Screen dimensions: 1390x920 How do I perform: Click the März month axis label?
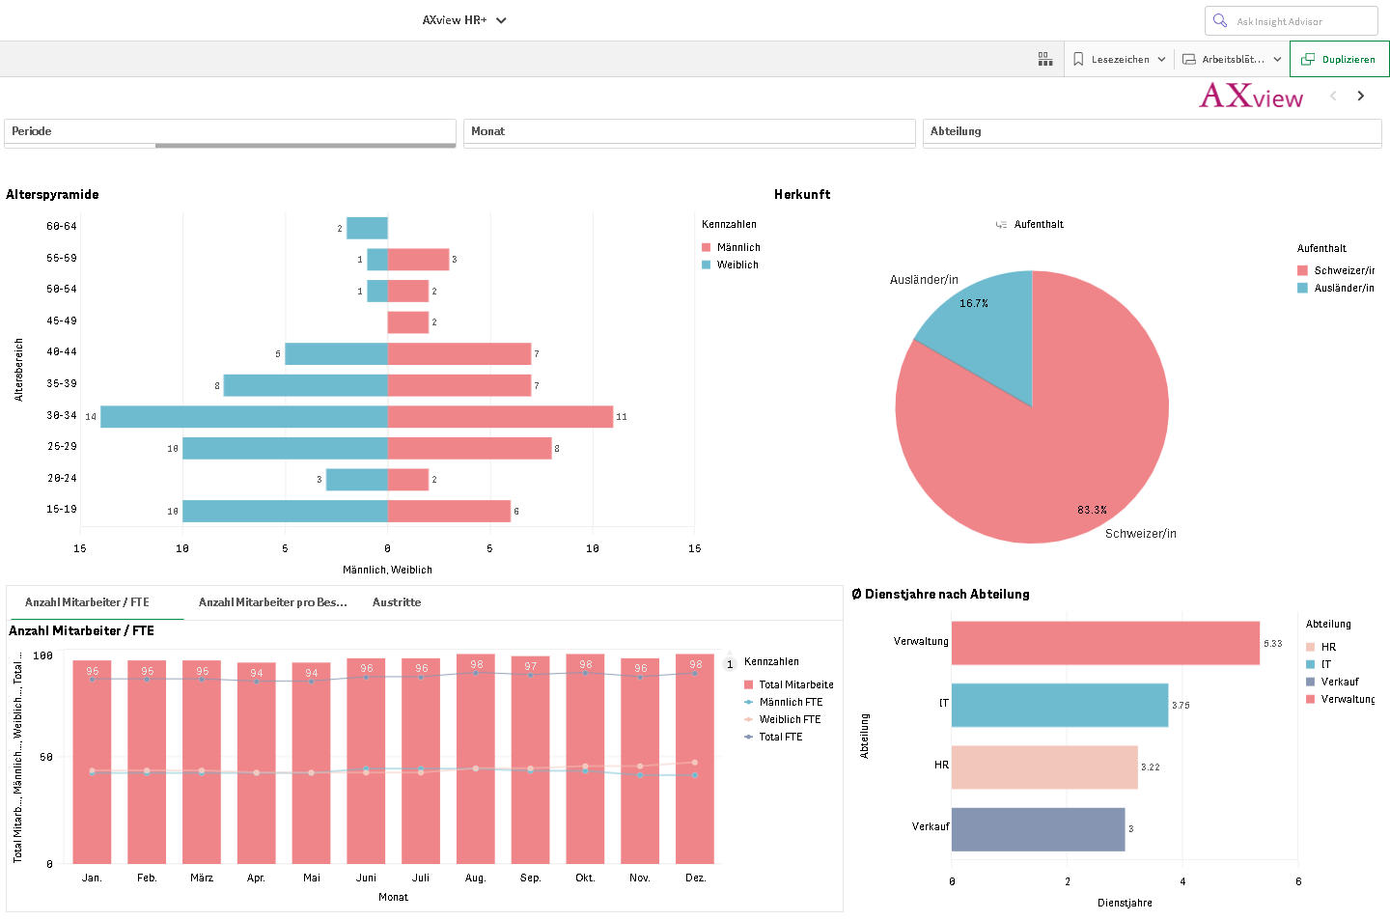point(202,878)
